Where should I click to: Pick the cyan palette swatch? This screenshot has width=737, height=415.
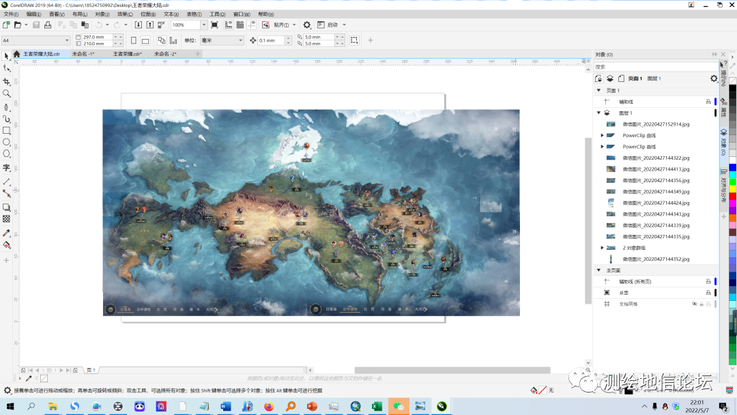click(x=733, y=175)
